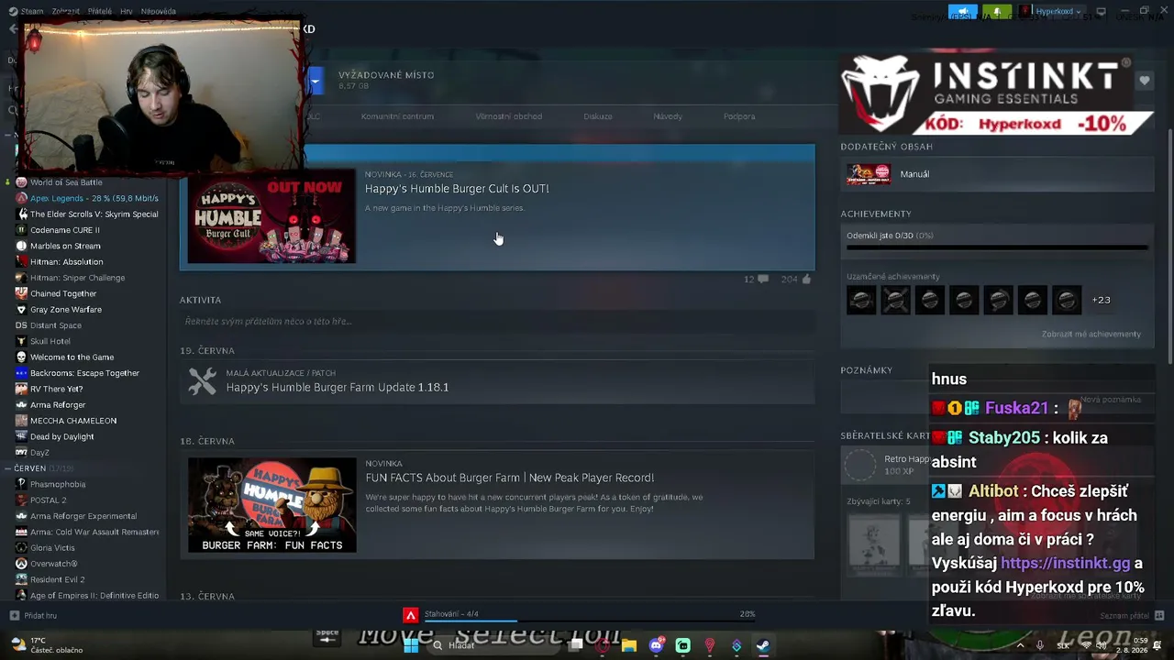Open the Hry menu

point(127,12)
